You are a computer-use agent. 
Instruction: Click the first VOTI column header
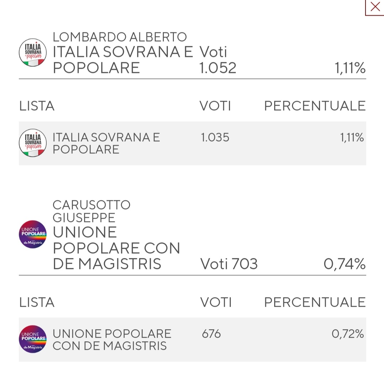pos(215,106)
